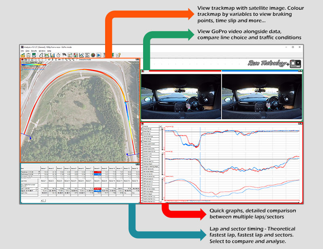The image size is (323, 249).
Task: Open the dashboard gauge toolbar icon
Action: click(93, 55)
